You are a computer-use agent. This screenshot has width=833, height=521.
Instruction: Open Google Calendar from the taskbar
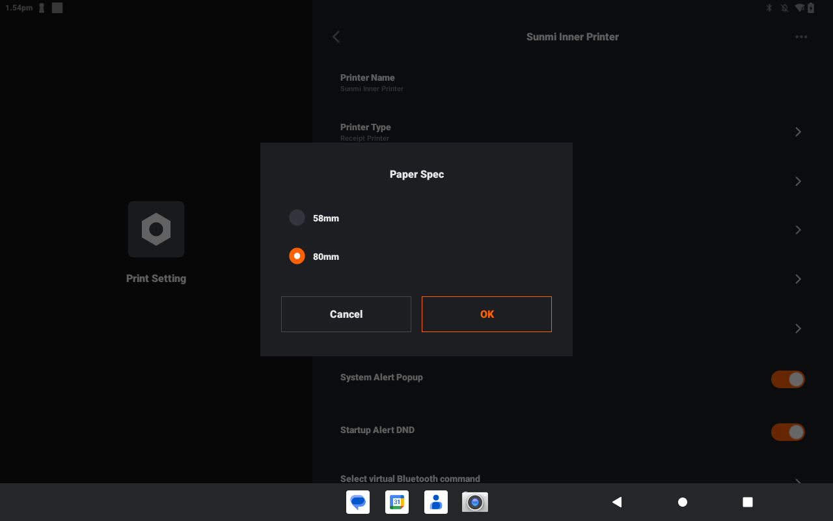tap(397, 502)
